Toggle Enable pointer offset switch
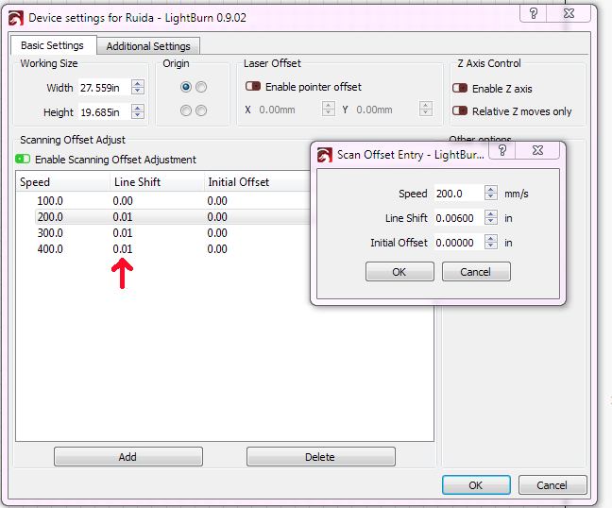 (x=253, y=86)
